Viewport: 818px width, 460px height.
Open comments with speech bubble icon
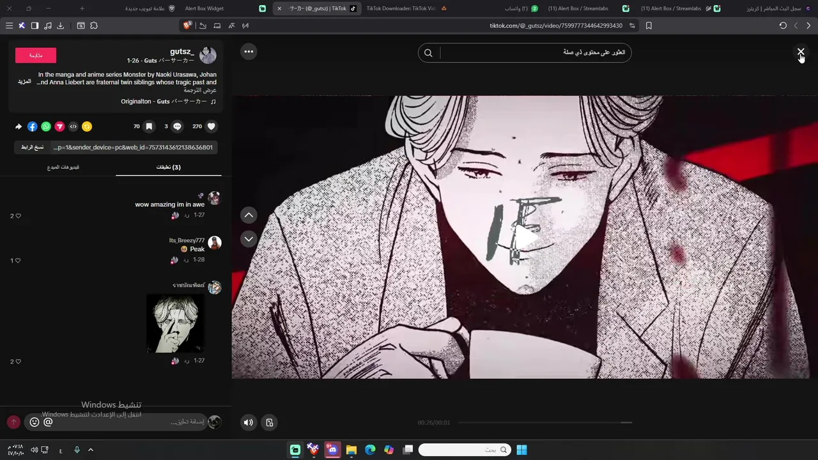tap(178, 126)
